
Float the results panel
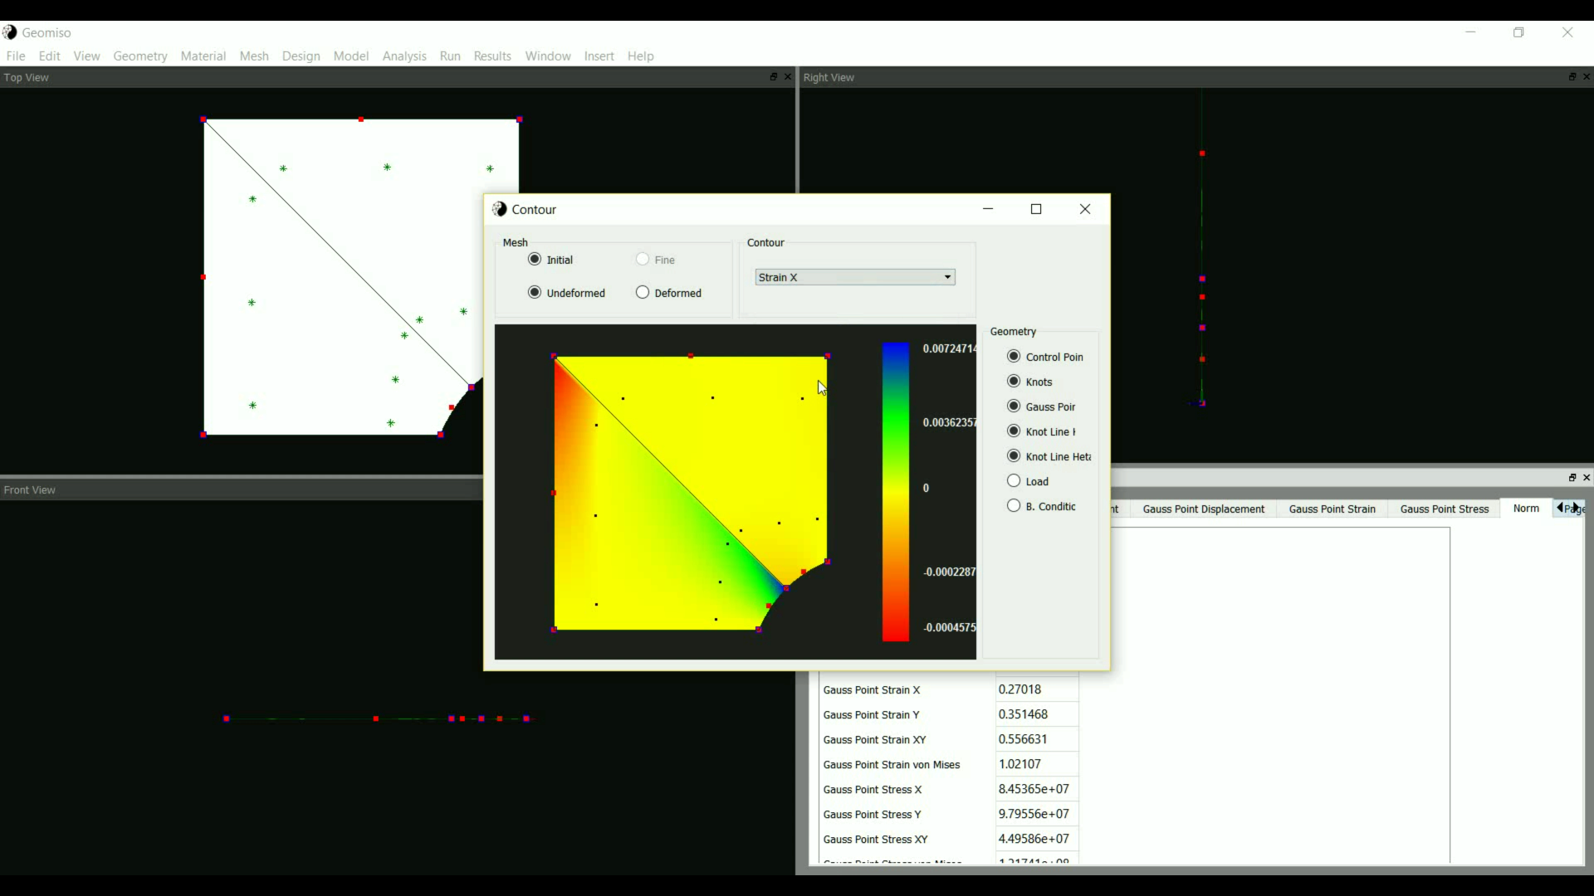pyautogui.click(x=1572, y=478)
